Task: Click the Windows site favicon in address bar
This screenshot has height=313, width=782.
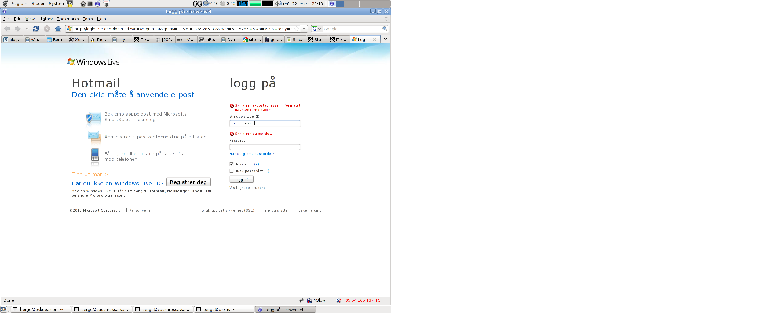Action: (x=69, y=29)
